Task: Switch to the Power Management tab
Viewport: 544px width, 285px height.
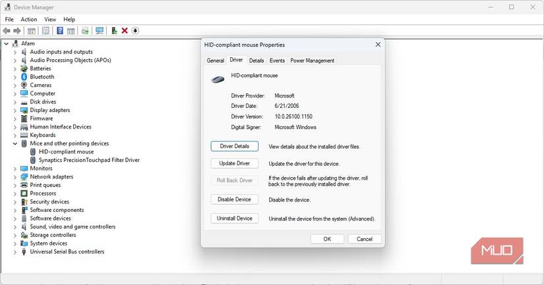Action: [x=313, y=61]
